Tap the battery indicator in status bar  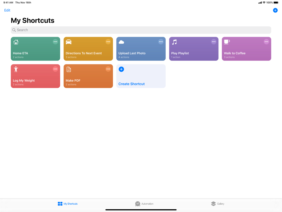276,3
